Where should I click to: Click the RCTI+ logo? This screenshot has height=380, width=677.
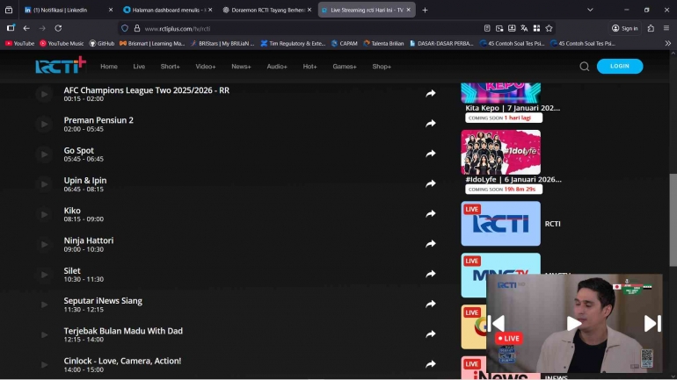(61, 65)
